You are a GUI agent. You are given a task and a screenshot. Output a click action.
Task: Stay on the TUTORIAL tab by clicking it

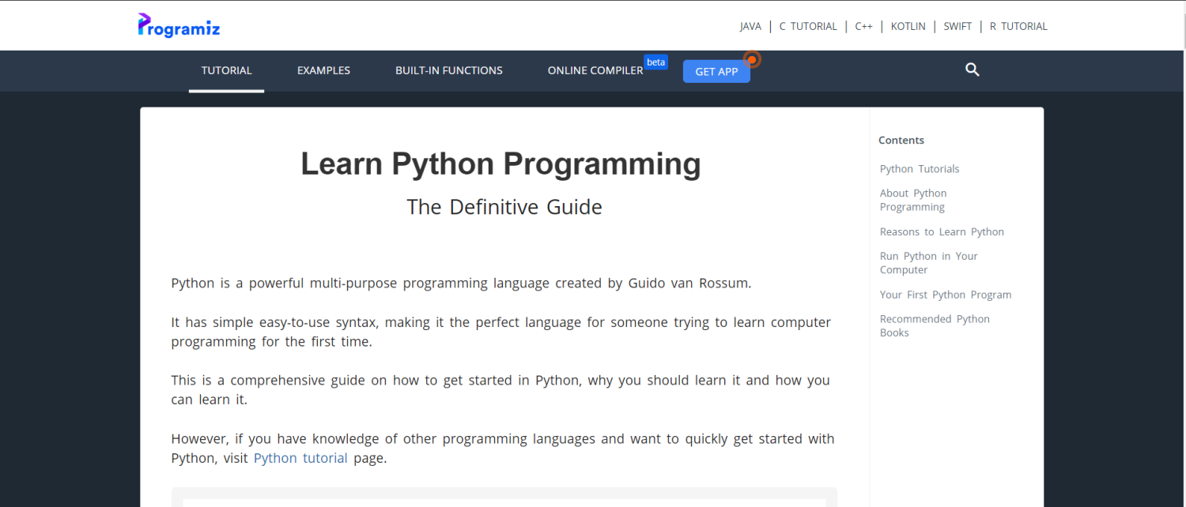click(x=226, y=70)
